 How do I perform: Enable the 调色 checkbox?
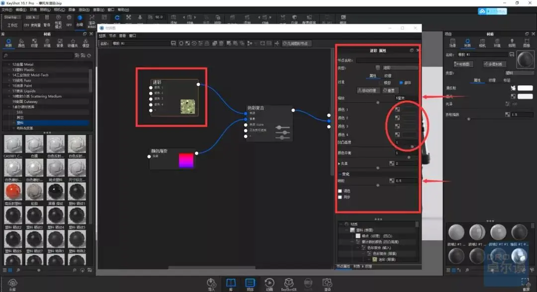pyautogui.click(x=340, y=191)
